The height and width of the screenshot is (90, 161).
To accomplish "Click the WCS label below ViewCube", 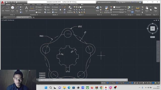I will [152, 37].
